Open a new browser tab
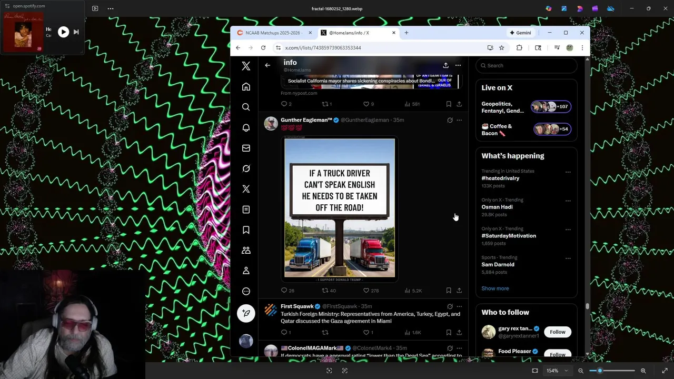674x379 pixels. (x=406, y=33)
